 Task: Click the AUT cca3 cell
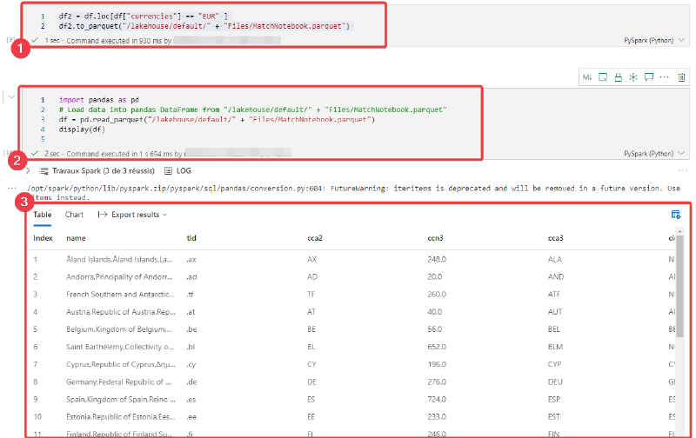(x=555, y=312)
